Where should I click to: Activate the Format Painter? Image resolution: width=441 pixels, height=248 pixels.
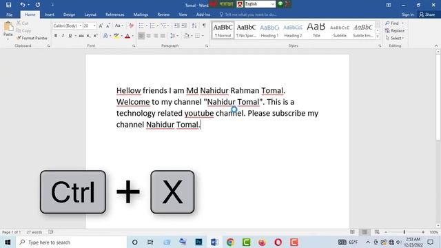click(x=32, y=38)
